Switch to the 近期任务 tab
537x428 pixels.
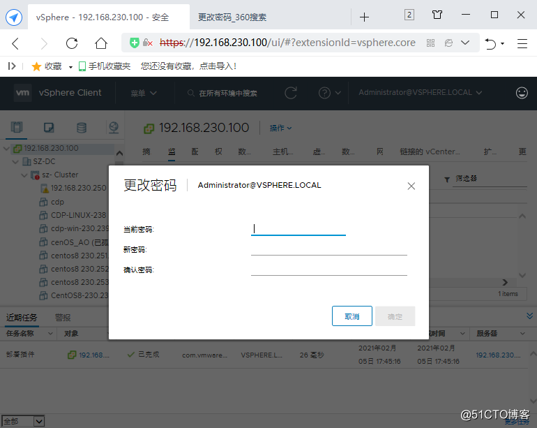coord(22,318)
